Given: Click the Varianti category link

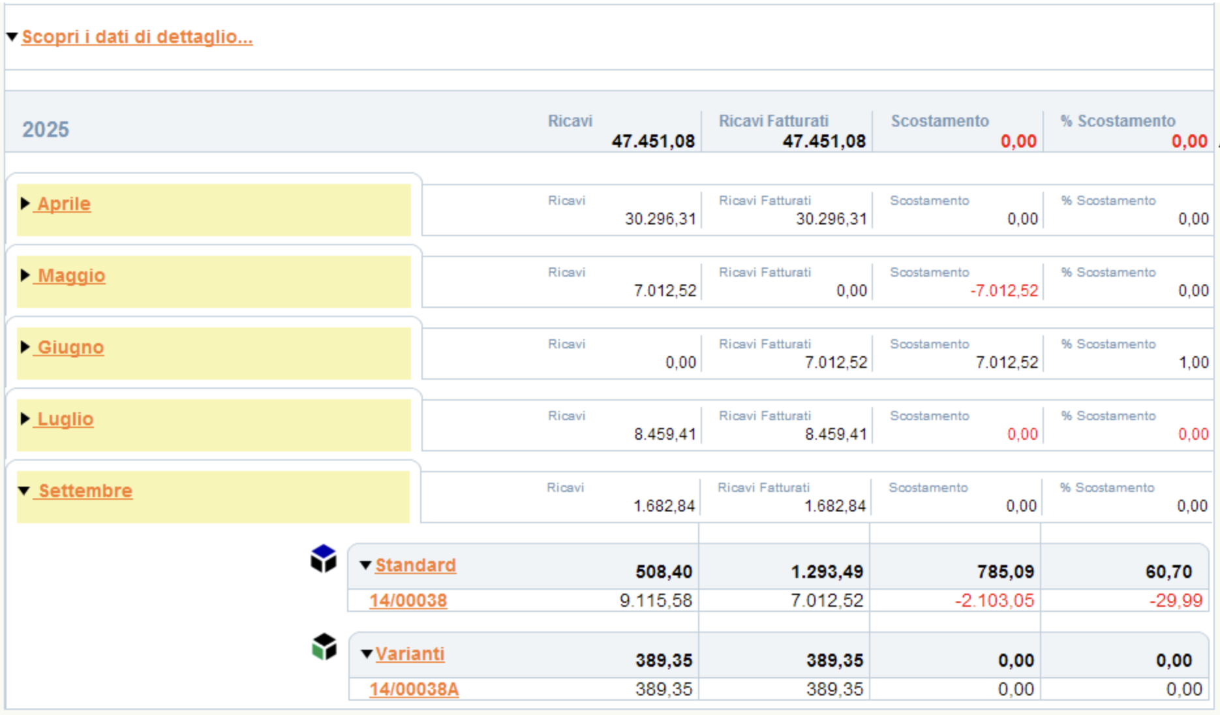Looking at the screenshot, I should 410,654.
